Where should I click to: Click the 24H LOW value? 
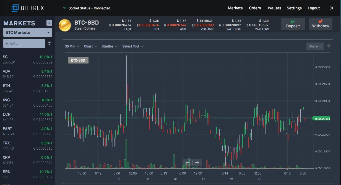pyautogui.click(x=257, y=25)
